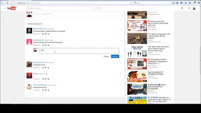Viewport: 201px width, 113px height.
Task: Open the 'ЛЮБИМЕЦ КОРДЕО' video title
Action: (x=156, y=73)
